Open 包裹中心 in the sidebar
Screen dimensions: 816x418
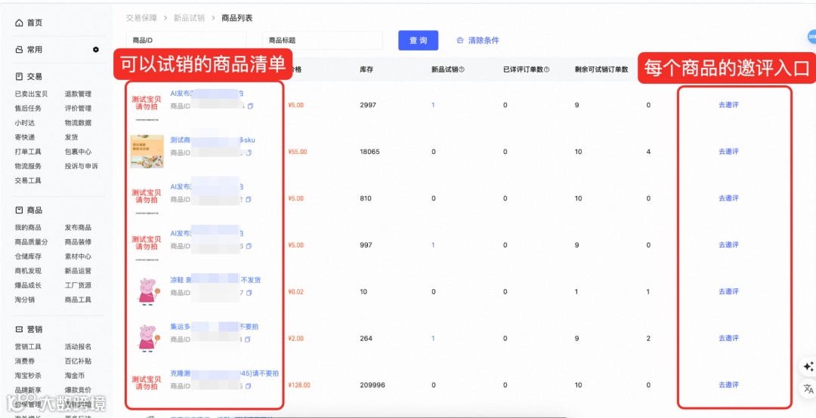(x=78, y=152)
